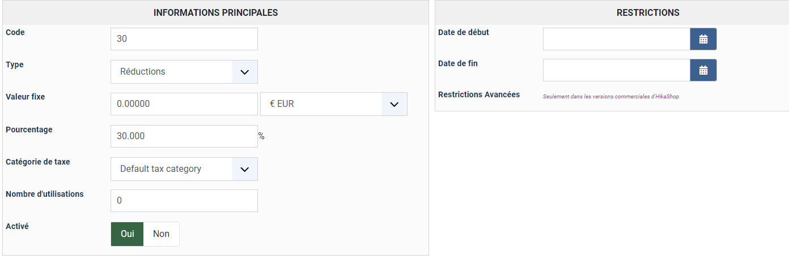Click the Date de fin text field
Screen dimensions: 789x259
616,70
